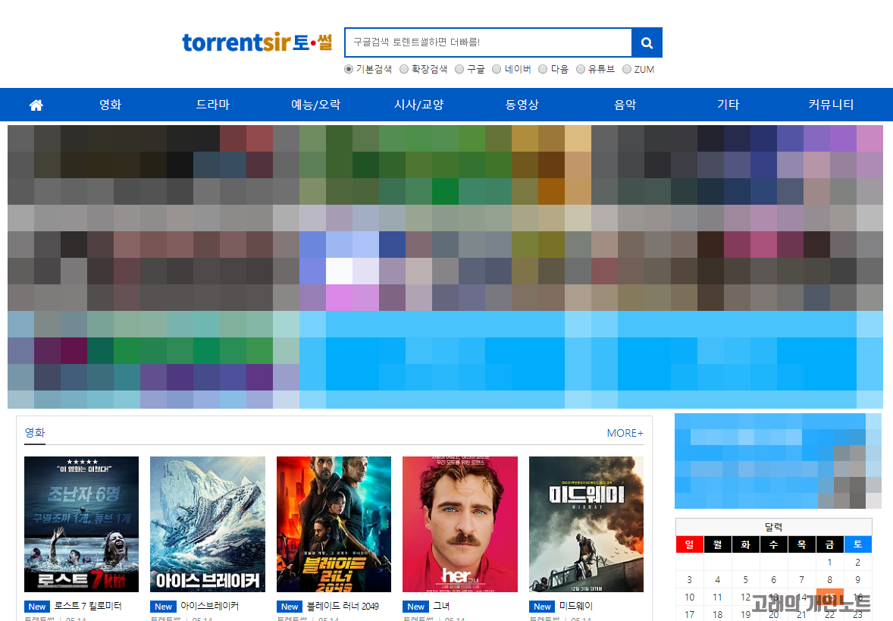Click 아이스브레이커 title link

209,606
